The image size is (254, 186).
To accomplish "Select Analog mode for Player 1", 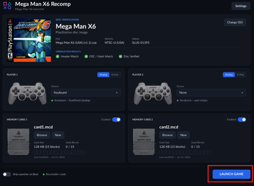I will (x=103, y=75).
